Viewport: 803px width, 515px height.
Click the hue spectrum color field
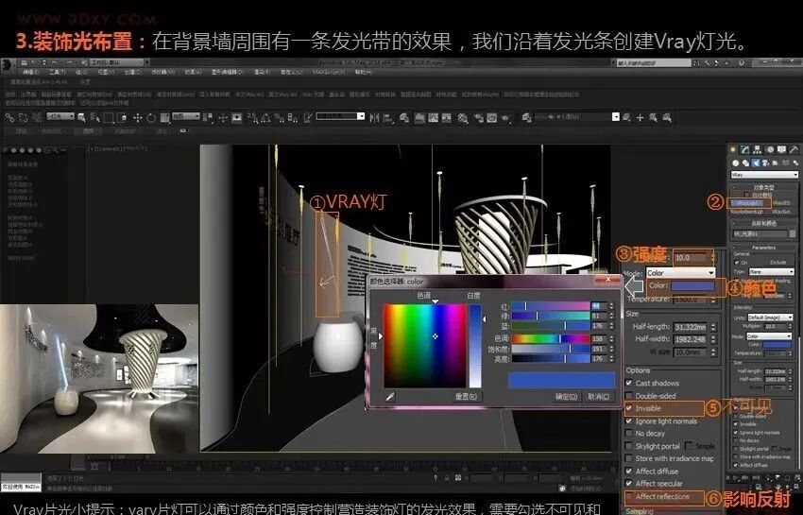[x=425, y=346]
